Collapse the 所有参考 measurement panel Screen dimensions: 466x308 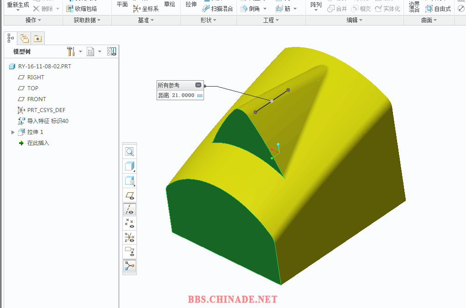[x=198, y=85]
